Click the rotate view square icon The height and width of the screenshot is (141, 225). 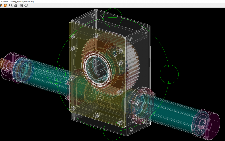tap(21, 5)
